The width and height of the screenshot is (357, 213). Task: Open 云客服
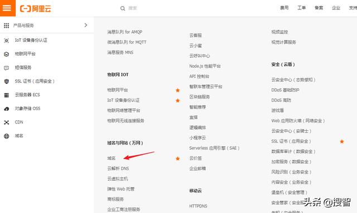point(196,36)
